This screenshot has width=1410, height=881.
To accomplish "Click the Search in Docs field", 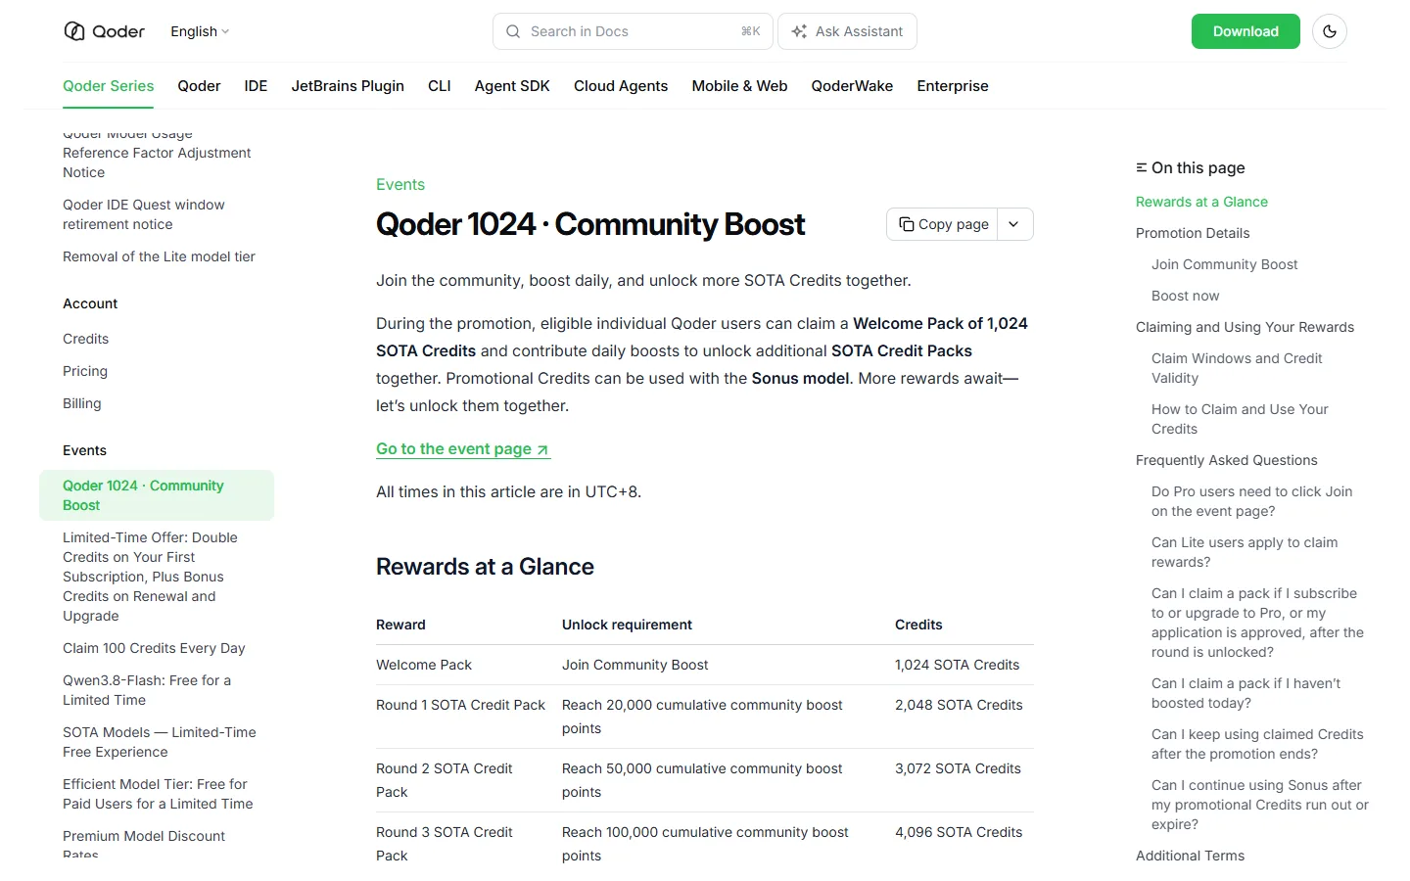I will click(633, 31).
